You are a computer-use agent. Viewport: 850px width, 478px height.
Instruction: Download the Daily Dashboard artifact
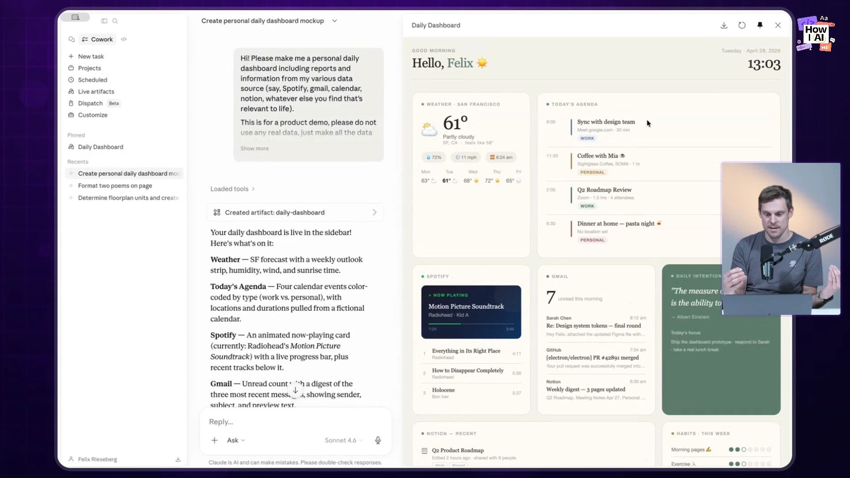[x=724, y=25]
